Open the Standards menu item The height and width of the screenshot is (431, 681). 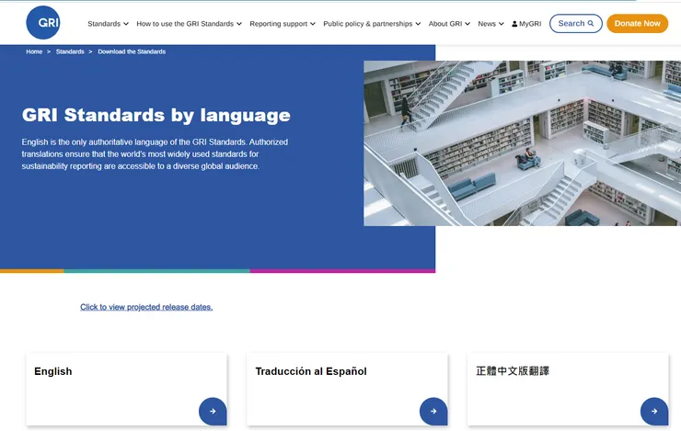[x=104, y=24]
